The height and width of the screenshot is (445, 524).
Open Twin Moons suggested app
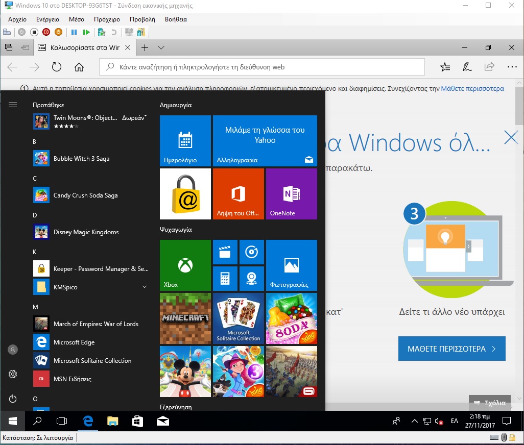[90, 121]
